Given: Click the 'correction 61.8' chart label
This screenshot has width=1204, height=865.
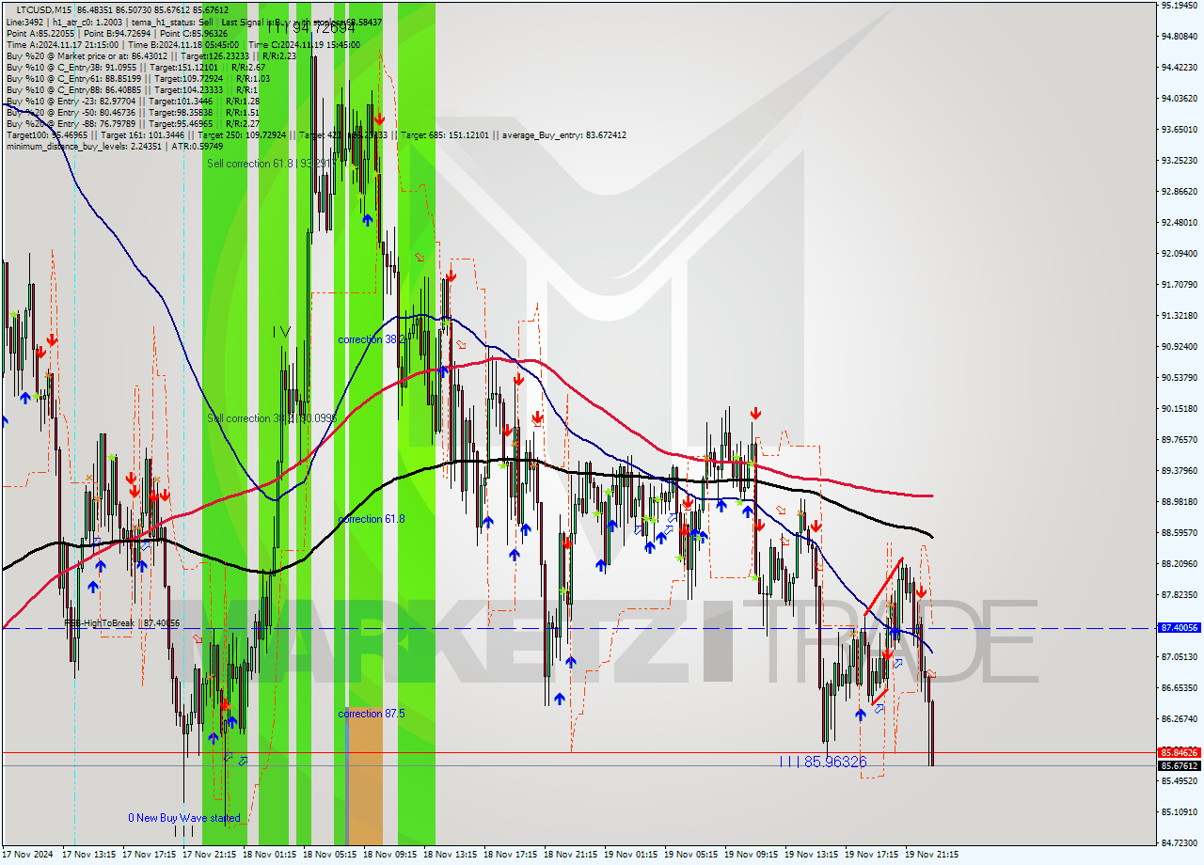Looking at the screenshot, I should pos(372,519).
